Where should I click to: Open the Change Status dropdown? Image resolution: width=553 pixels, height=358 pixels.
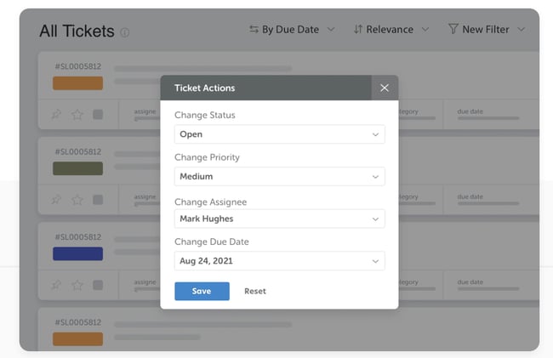coord(279,134)
